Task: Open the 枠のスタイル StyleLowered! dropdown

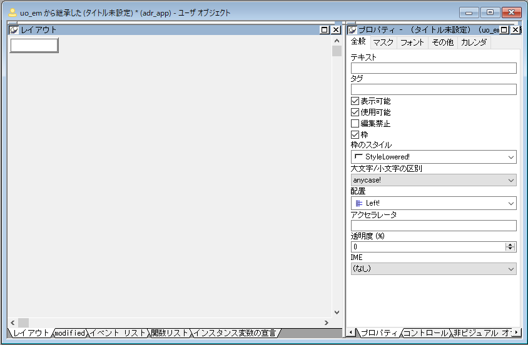Action: click(x=434, y=157)
